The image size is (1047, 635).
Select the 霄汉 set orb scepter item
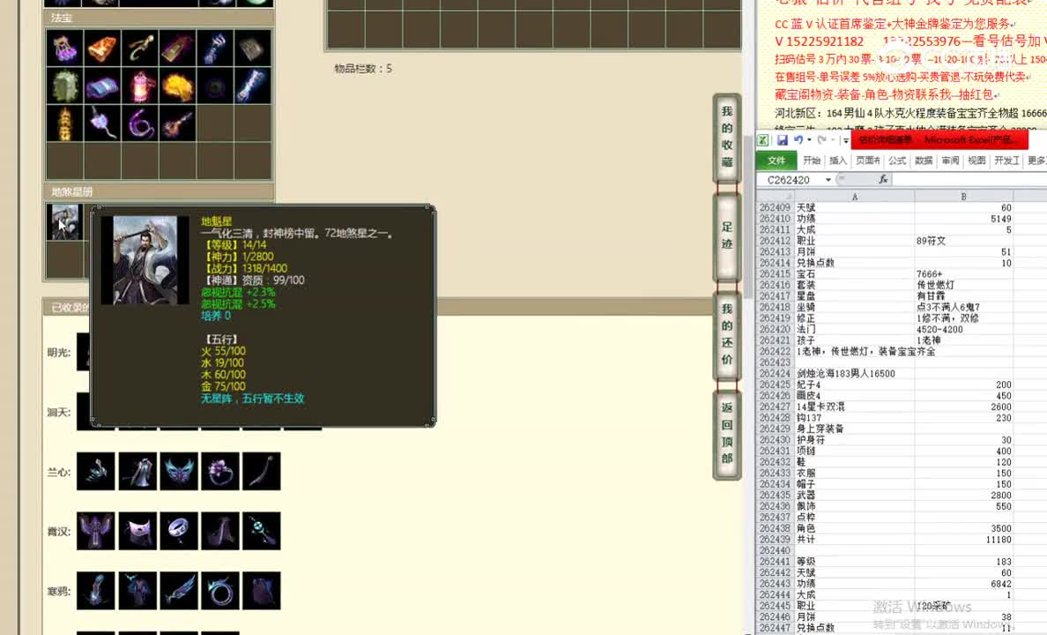pyautogui.click(x=262, y=531)
